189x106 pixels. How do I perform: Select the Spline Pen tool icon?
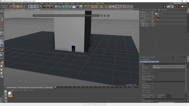click(x=60, y=6)
